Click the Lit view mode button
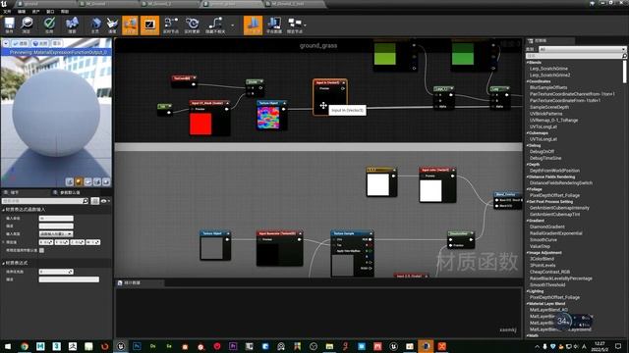Viewport: 629px width, 353px height. click(x=40, y=43)
